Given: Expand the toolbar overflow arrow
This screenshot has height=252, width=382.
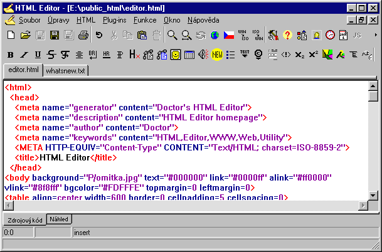Looking at the screenshot, I should 376,35.
